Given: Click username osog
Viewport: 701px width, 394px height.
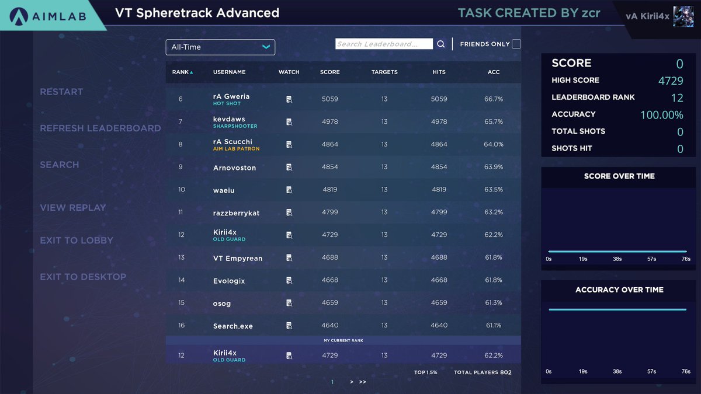Looking at the screenshot, I should click(221, 304).
